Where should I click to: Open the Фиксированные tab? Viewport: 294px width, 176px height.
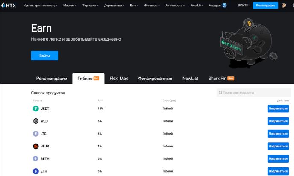pyautogui.click(x=155, y=79)
